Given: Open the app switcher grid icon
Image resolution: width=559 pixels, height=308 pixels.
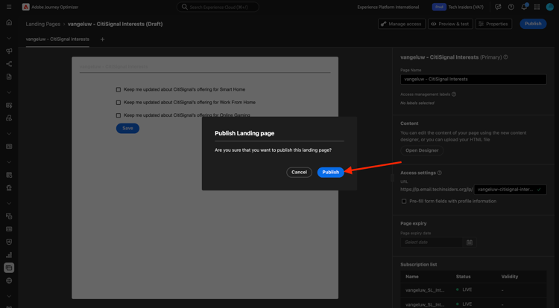Looking at the screenshot, I should click(x=537, y=7).
